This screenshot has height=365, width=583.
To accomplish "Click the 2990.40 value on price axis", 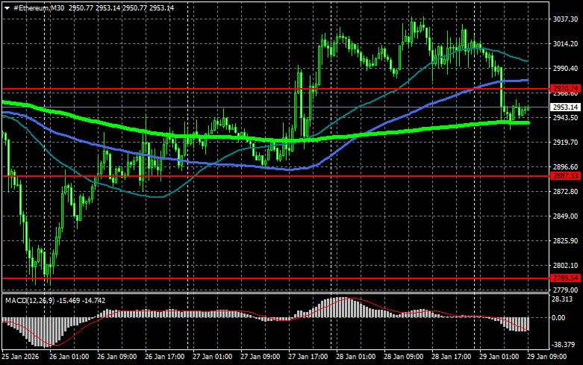I will point(565,69).
